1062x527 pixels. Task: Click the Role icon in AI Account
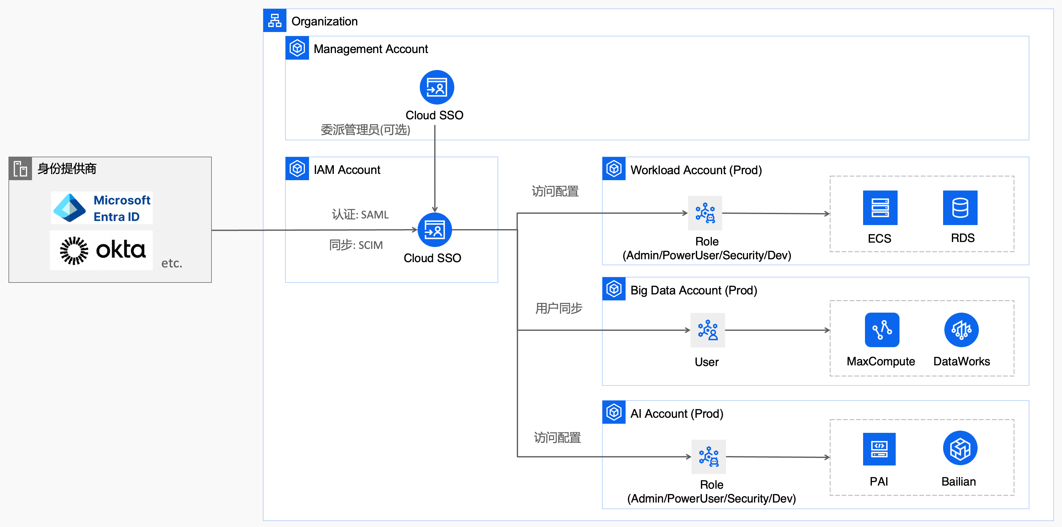(708, 456)
